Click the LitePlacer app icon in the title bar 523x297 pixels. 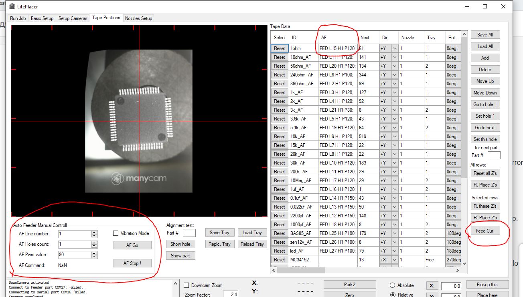(x=11, y=6)
